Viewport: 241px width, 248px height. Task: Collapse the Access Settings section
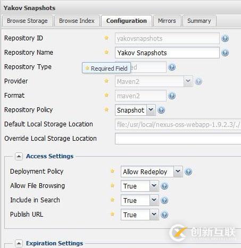(19, 157)
